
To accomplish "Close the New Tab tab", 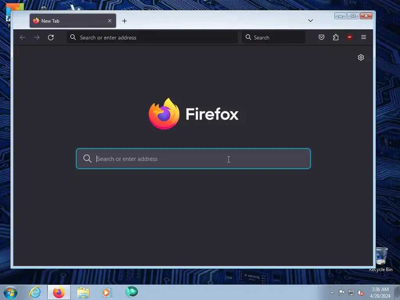I will click(x=110, y=21).
